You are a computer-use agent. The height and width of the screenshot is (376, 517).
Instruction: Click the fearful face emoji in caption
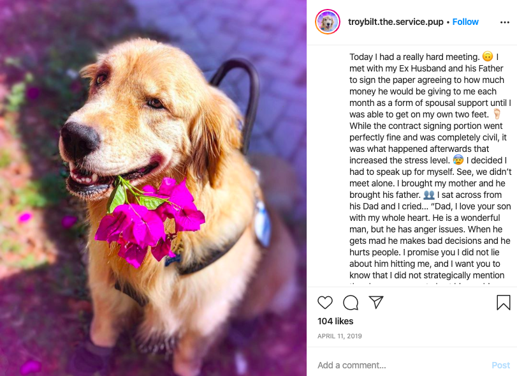(458, 160)
